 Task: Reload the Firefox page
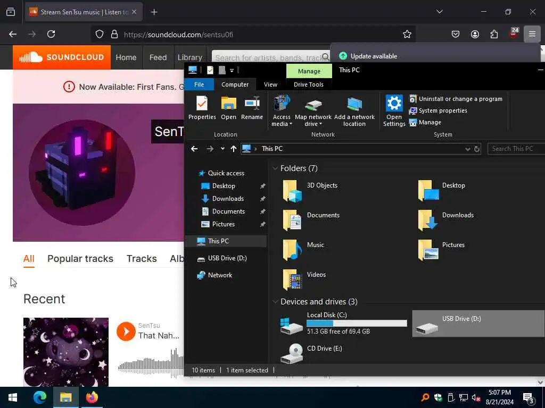pos(51,34)
